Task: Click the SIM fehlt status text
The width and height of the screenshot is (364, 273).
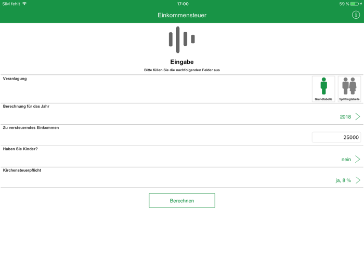Action: point(11,4)
